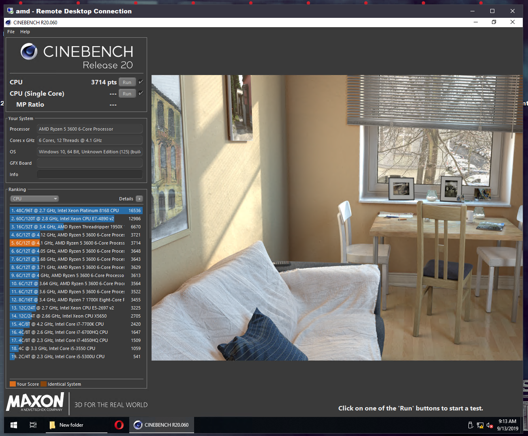
Task: Click the Cinebench logo sphere in the header
Action: click(x=29, y=52)
